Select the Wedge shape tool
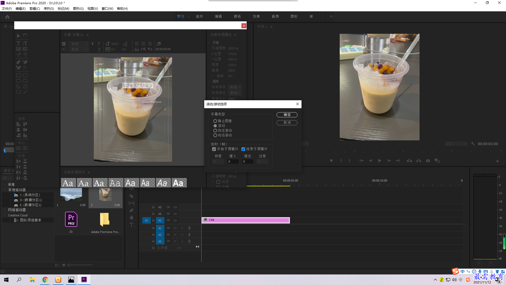 point(18,87)
